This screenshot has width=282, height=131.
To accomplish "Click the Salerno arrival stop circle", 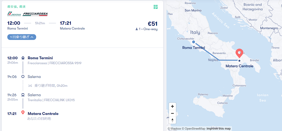I will pyautogui.click(x=23, y=76).
